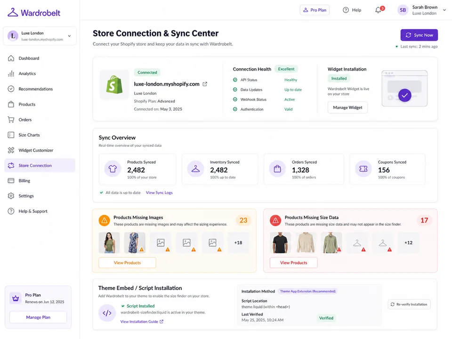Click the 23 missing images count badge
Viewport: 452px width, 339px height.
coord(243,220)
